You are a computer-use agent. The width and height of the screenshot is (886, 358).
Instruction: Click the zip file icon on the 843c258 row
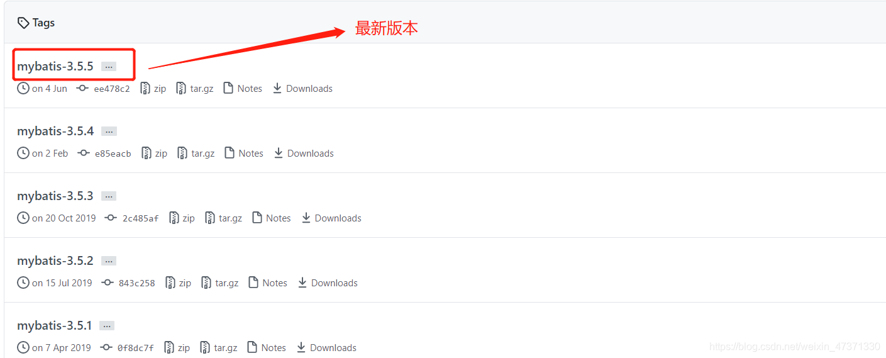170,283
